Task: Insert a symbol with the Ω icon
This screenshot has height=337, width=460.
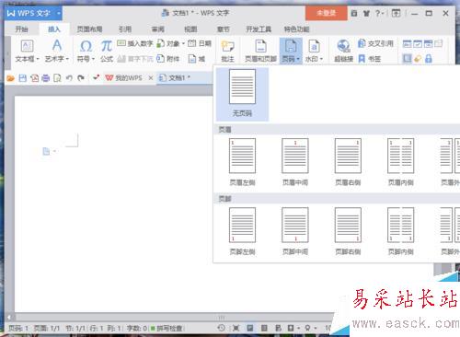Action: (x=86, y=46)
